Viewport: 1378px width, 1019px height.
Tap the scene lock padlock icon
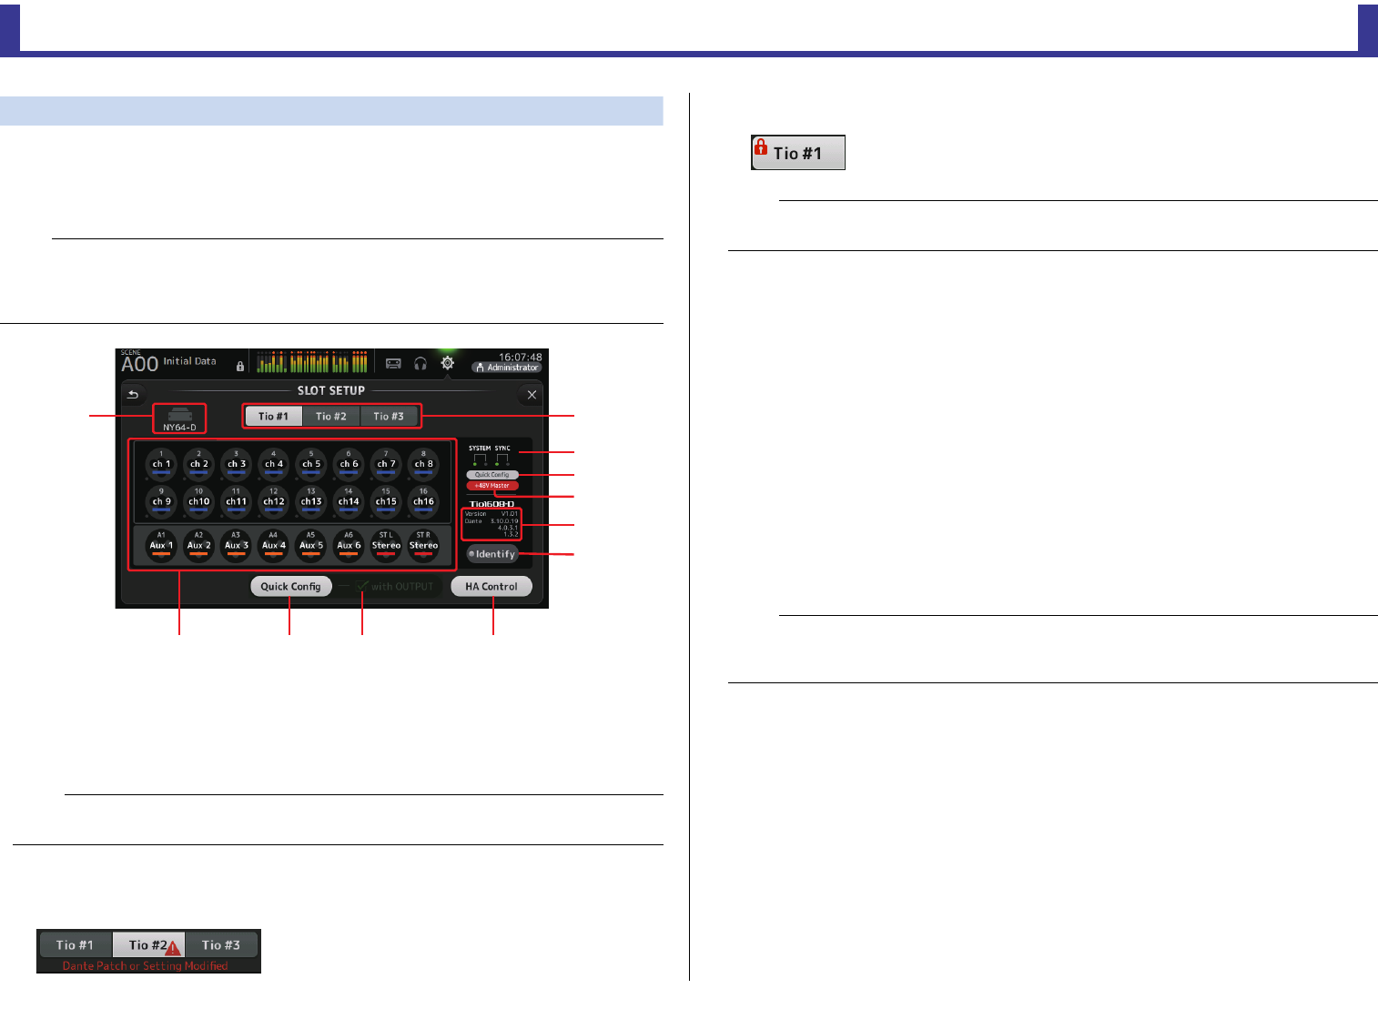coord(240,366)
